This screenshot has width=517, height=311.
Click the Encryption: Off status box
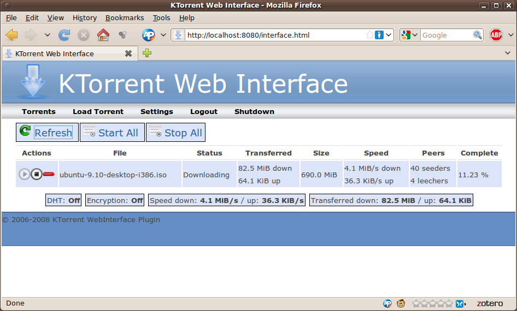(x=115, y=200)
